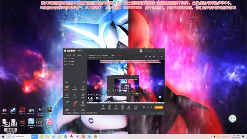Open the orange gift toolbox tool in third row

(x=75, y=103)
